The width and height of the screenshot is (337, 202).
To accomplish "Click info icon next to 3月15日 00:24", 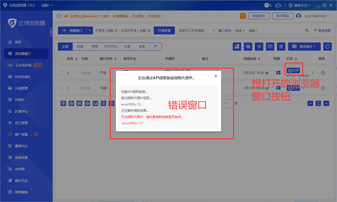I will pyautogui.click(x=267, y=88).
